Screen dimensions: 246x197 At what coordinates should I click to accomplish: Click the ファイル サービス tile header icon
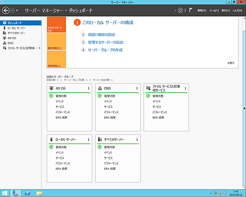point(148,88)
